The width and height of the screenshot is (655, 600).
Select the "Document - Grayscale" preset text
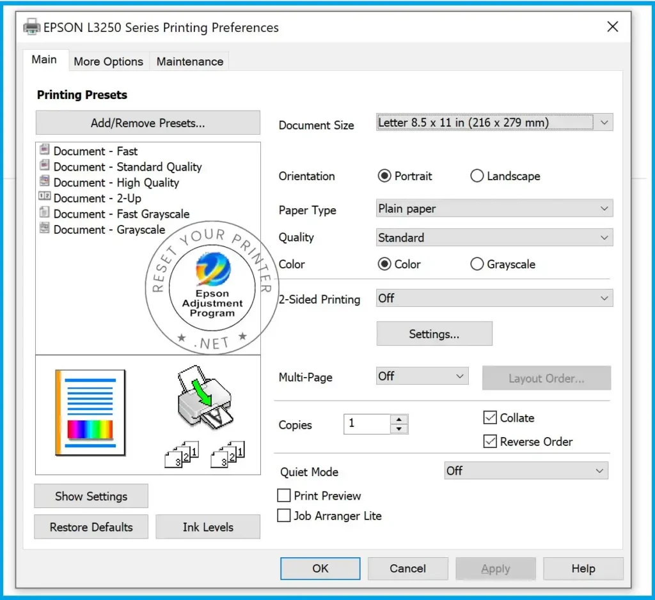tap(109, 229)
